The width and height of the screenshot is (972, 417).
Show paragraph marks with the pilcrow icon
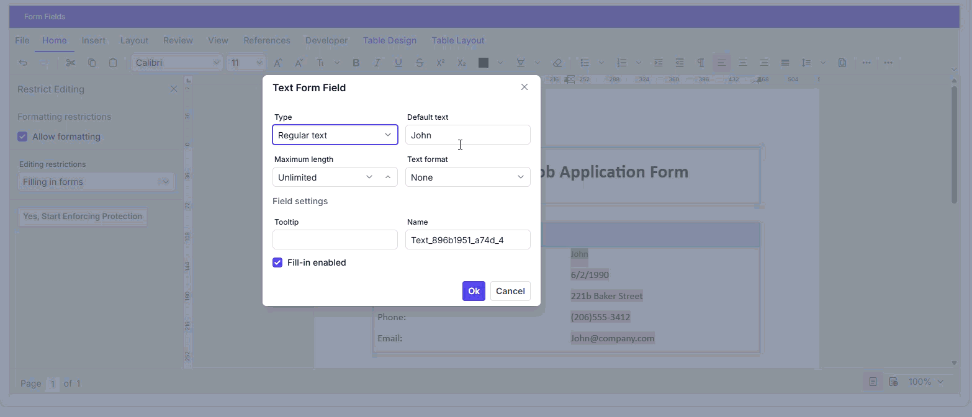(x=700, y=62)
